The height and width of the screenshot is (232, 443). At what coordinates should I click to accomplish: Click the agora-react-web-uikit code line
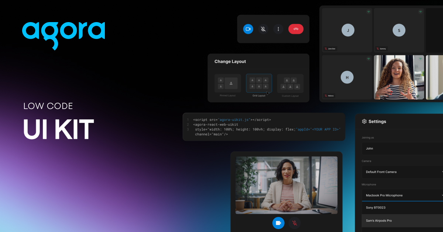(216, 124)
